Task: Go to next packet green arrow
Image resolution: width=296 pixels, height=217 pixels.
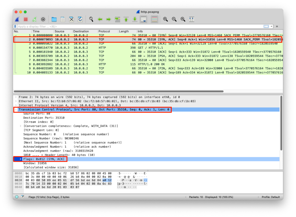Action: tap(109, 19)
